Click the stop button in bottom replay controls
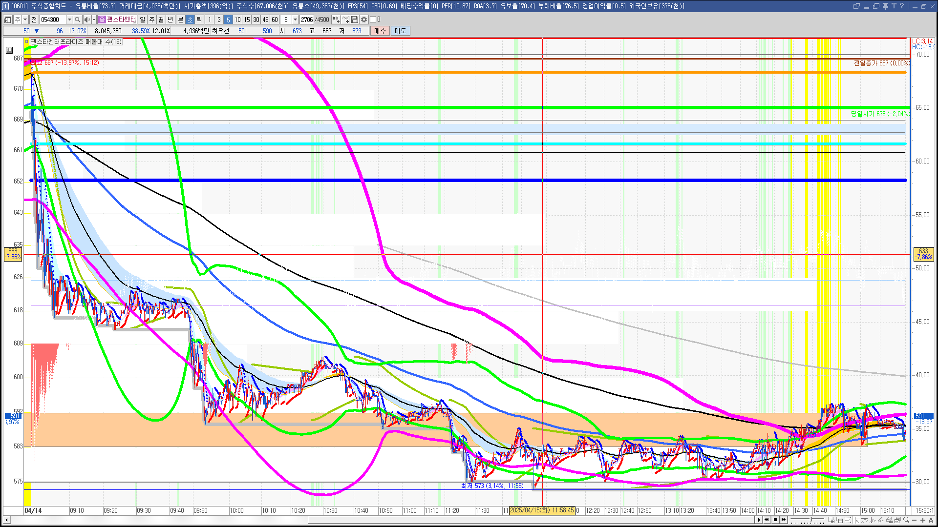Screen dimensions: 938x527 coord(775,520)
